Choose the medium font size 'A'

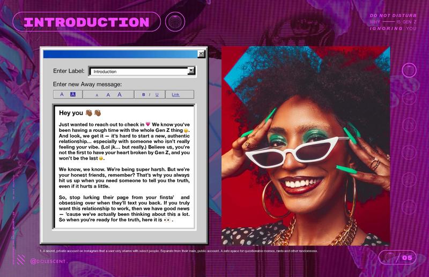coord(108,95)
